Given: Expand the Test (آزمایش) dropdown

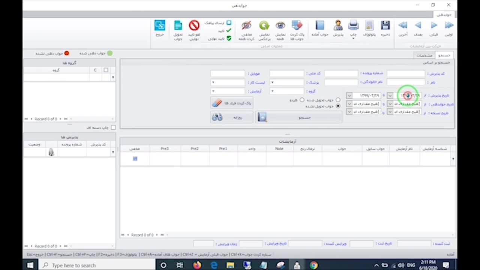Looking at the screenshot, I should click(213, 91).
